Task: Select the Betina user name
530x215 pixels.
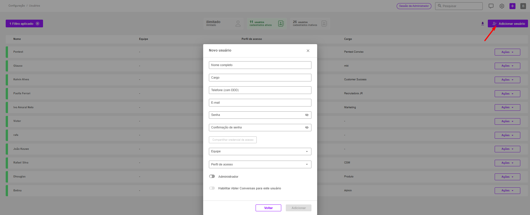Action: click(17, 191)
